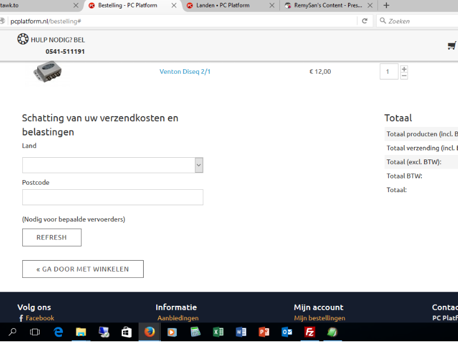Click the quantity field showing 1
Screen dimensions: 458x343
(389, 71)
